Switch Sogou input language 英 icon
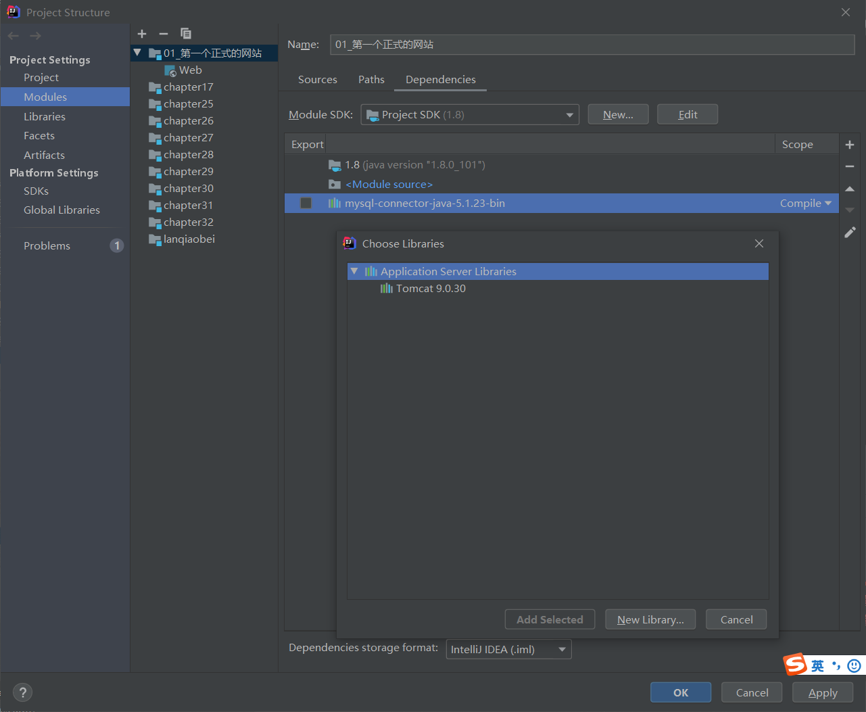 click(x=818, y=666)
